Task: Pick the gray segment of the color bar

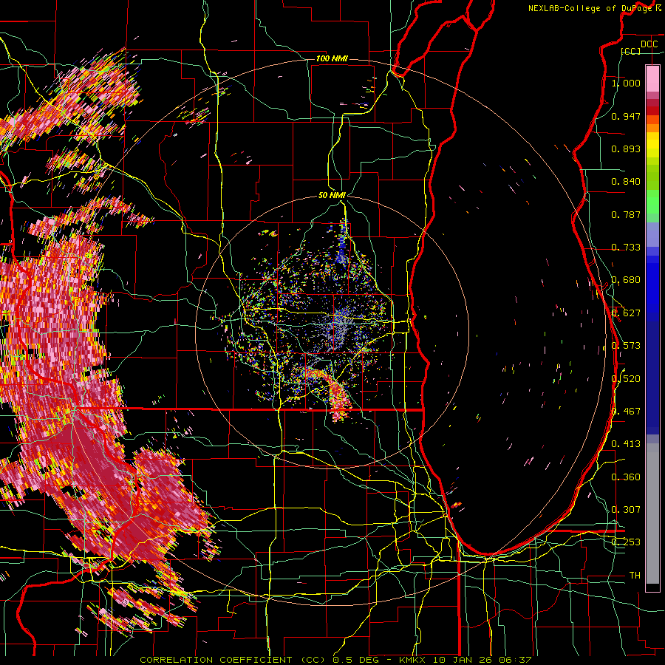Action: point(652,514)
